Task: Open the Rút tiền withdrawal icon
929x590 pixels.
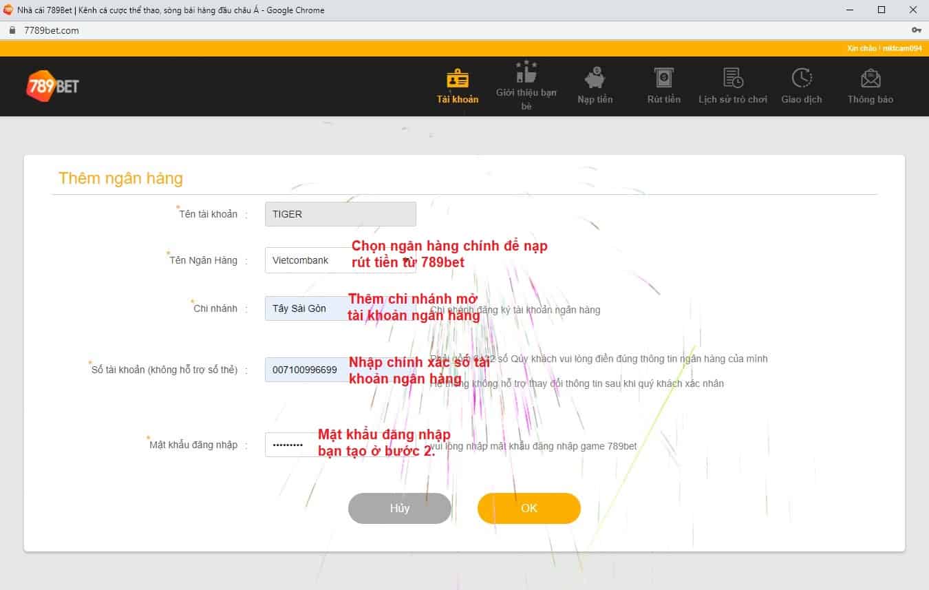Action: point(663,78)
